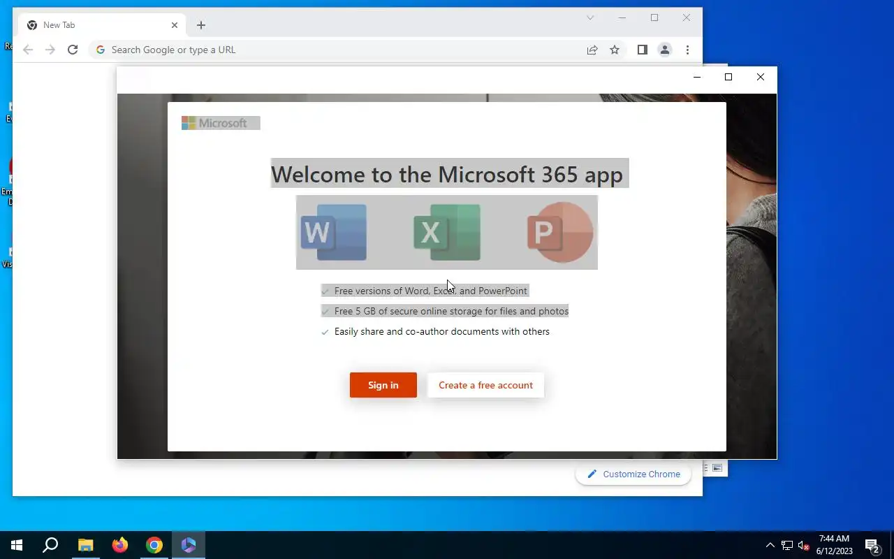Launch Firefox from the taskbar
The image size is (894, 559).
point(120,545)
